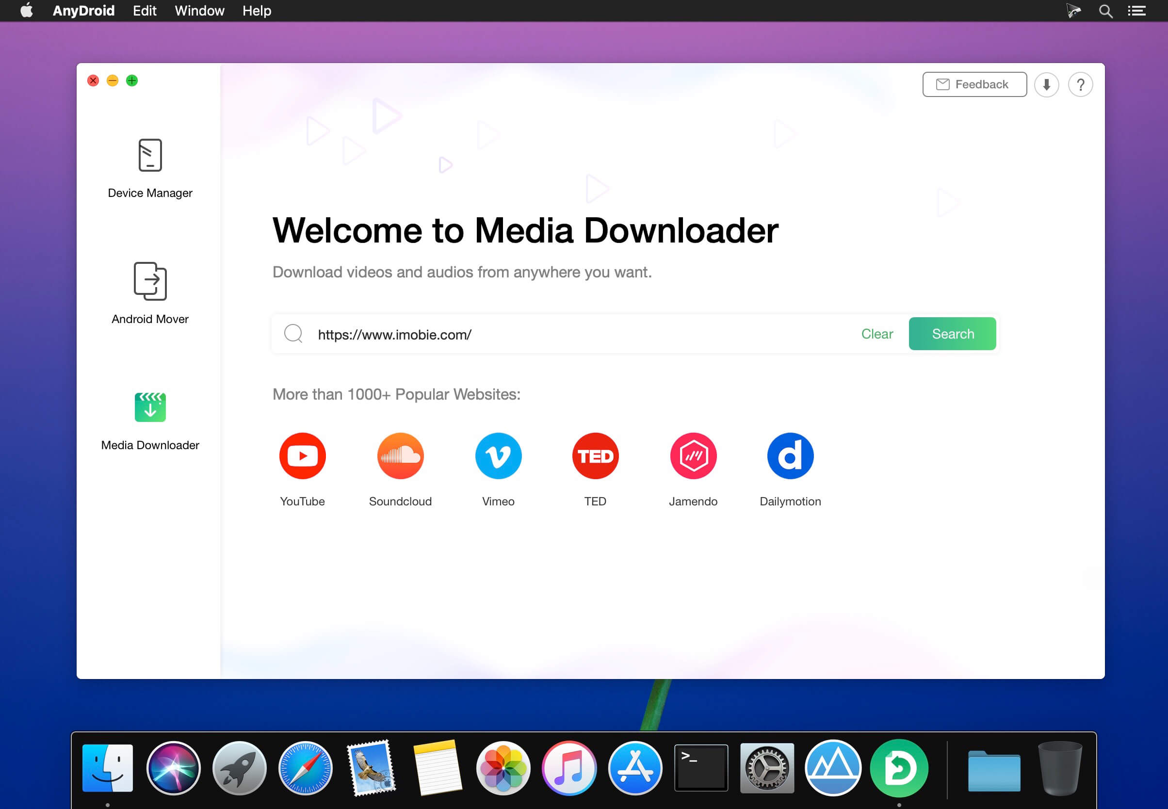The width and height of the screenshot is (1168, 809).
Task: Open Vimeo from popular websites
Action: click(x=498, y=455)
